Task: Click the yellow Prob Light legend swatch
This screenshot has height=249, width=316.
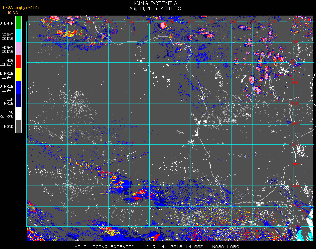Action: (18, 75)
